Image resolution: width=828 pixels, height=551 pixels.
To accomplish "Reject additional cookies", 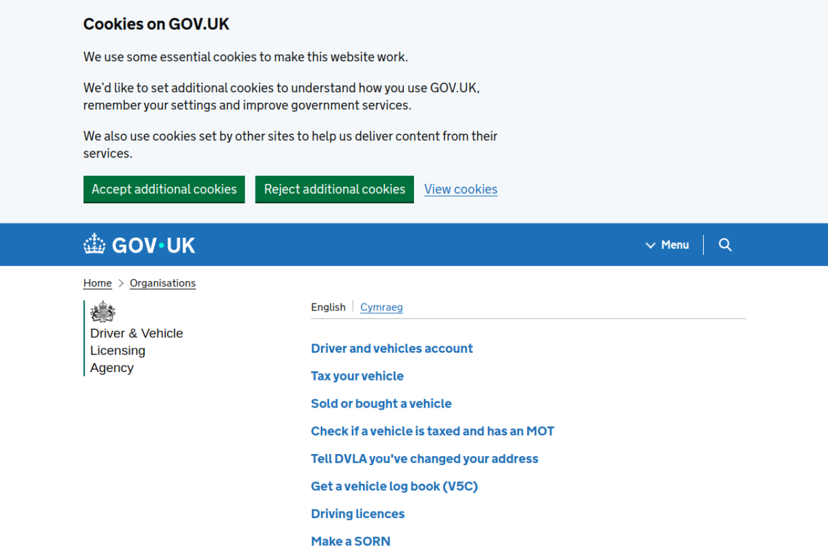I will click(x=334, y=189).
